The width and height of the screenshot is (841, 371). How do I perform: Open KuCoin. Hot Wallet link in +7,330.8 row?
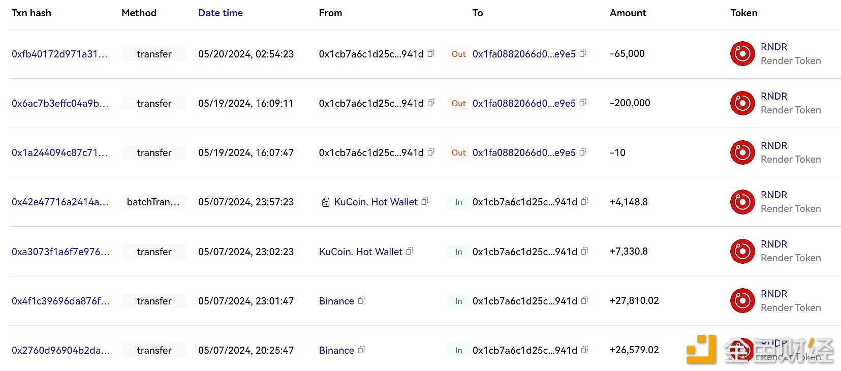point(361,252)
